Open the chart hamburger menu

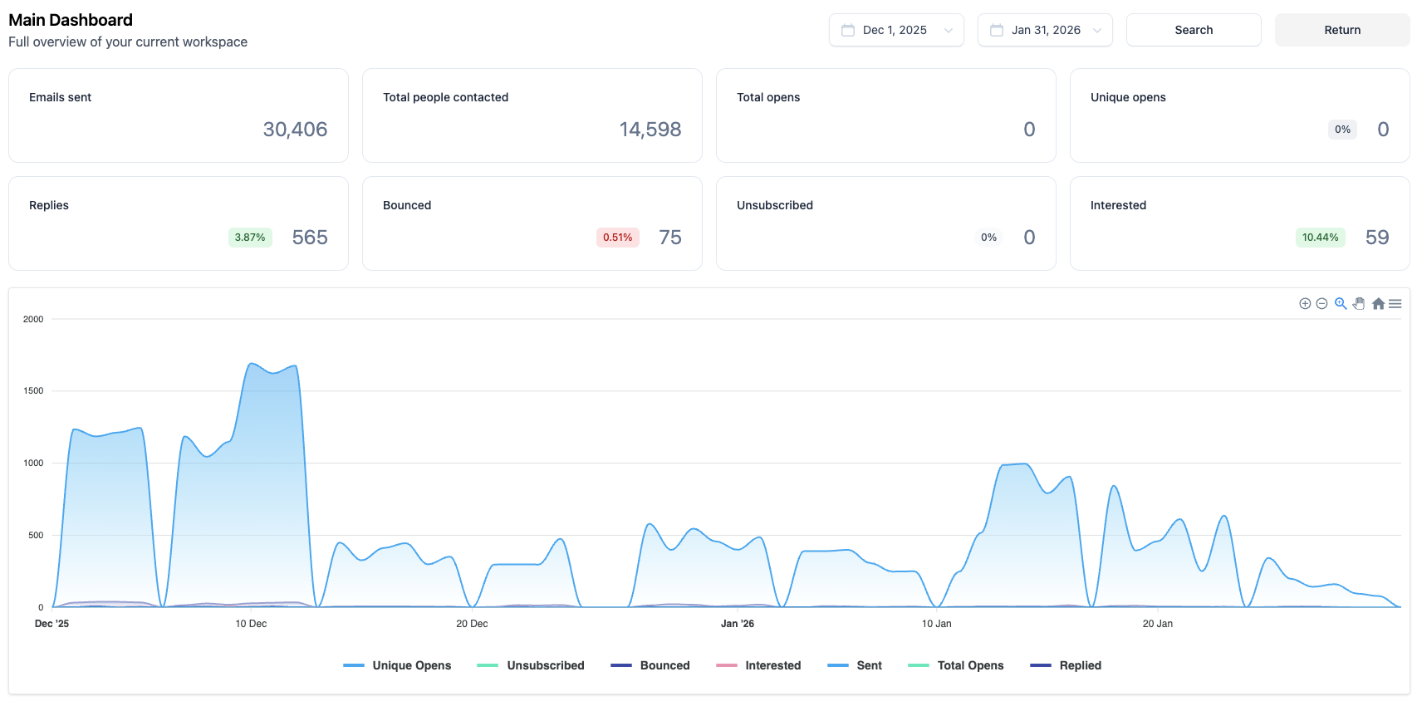click(1395, 304)
